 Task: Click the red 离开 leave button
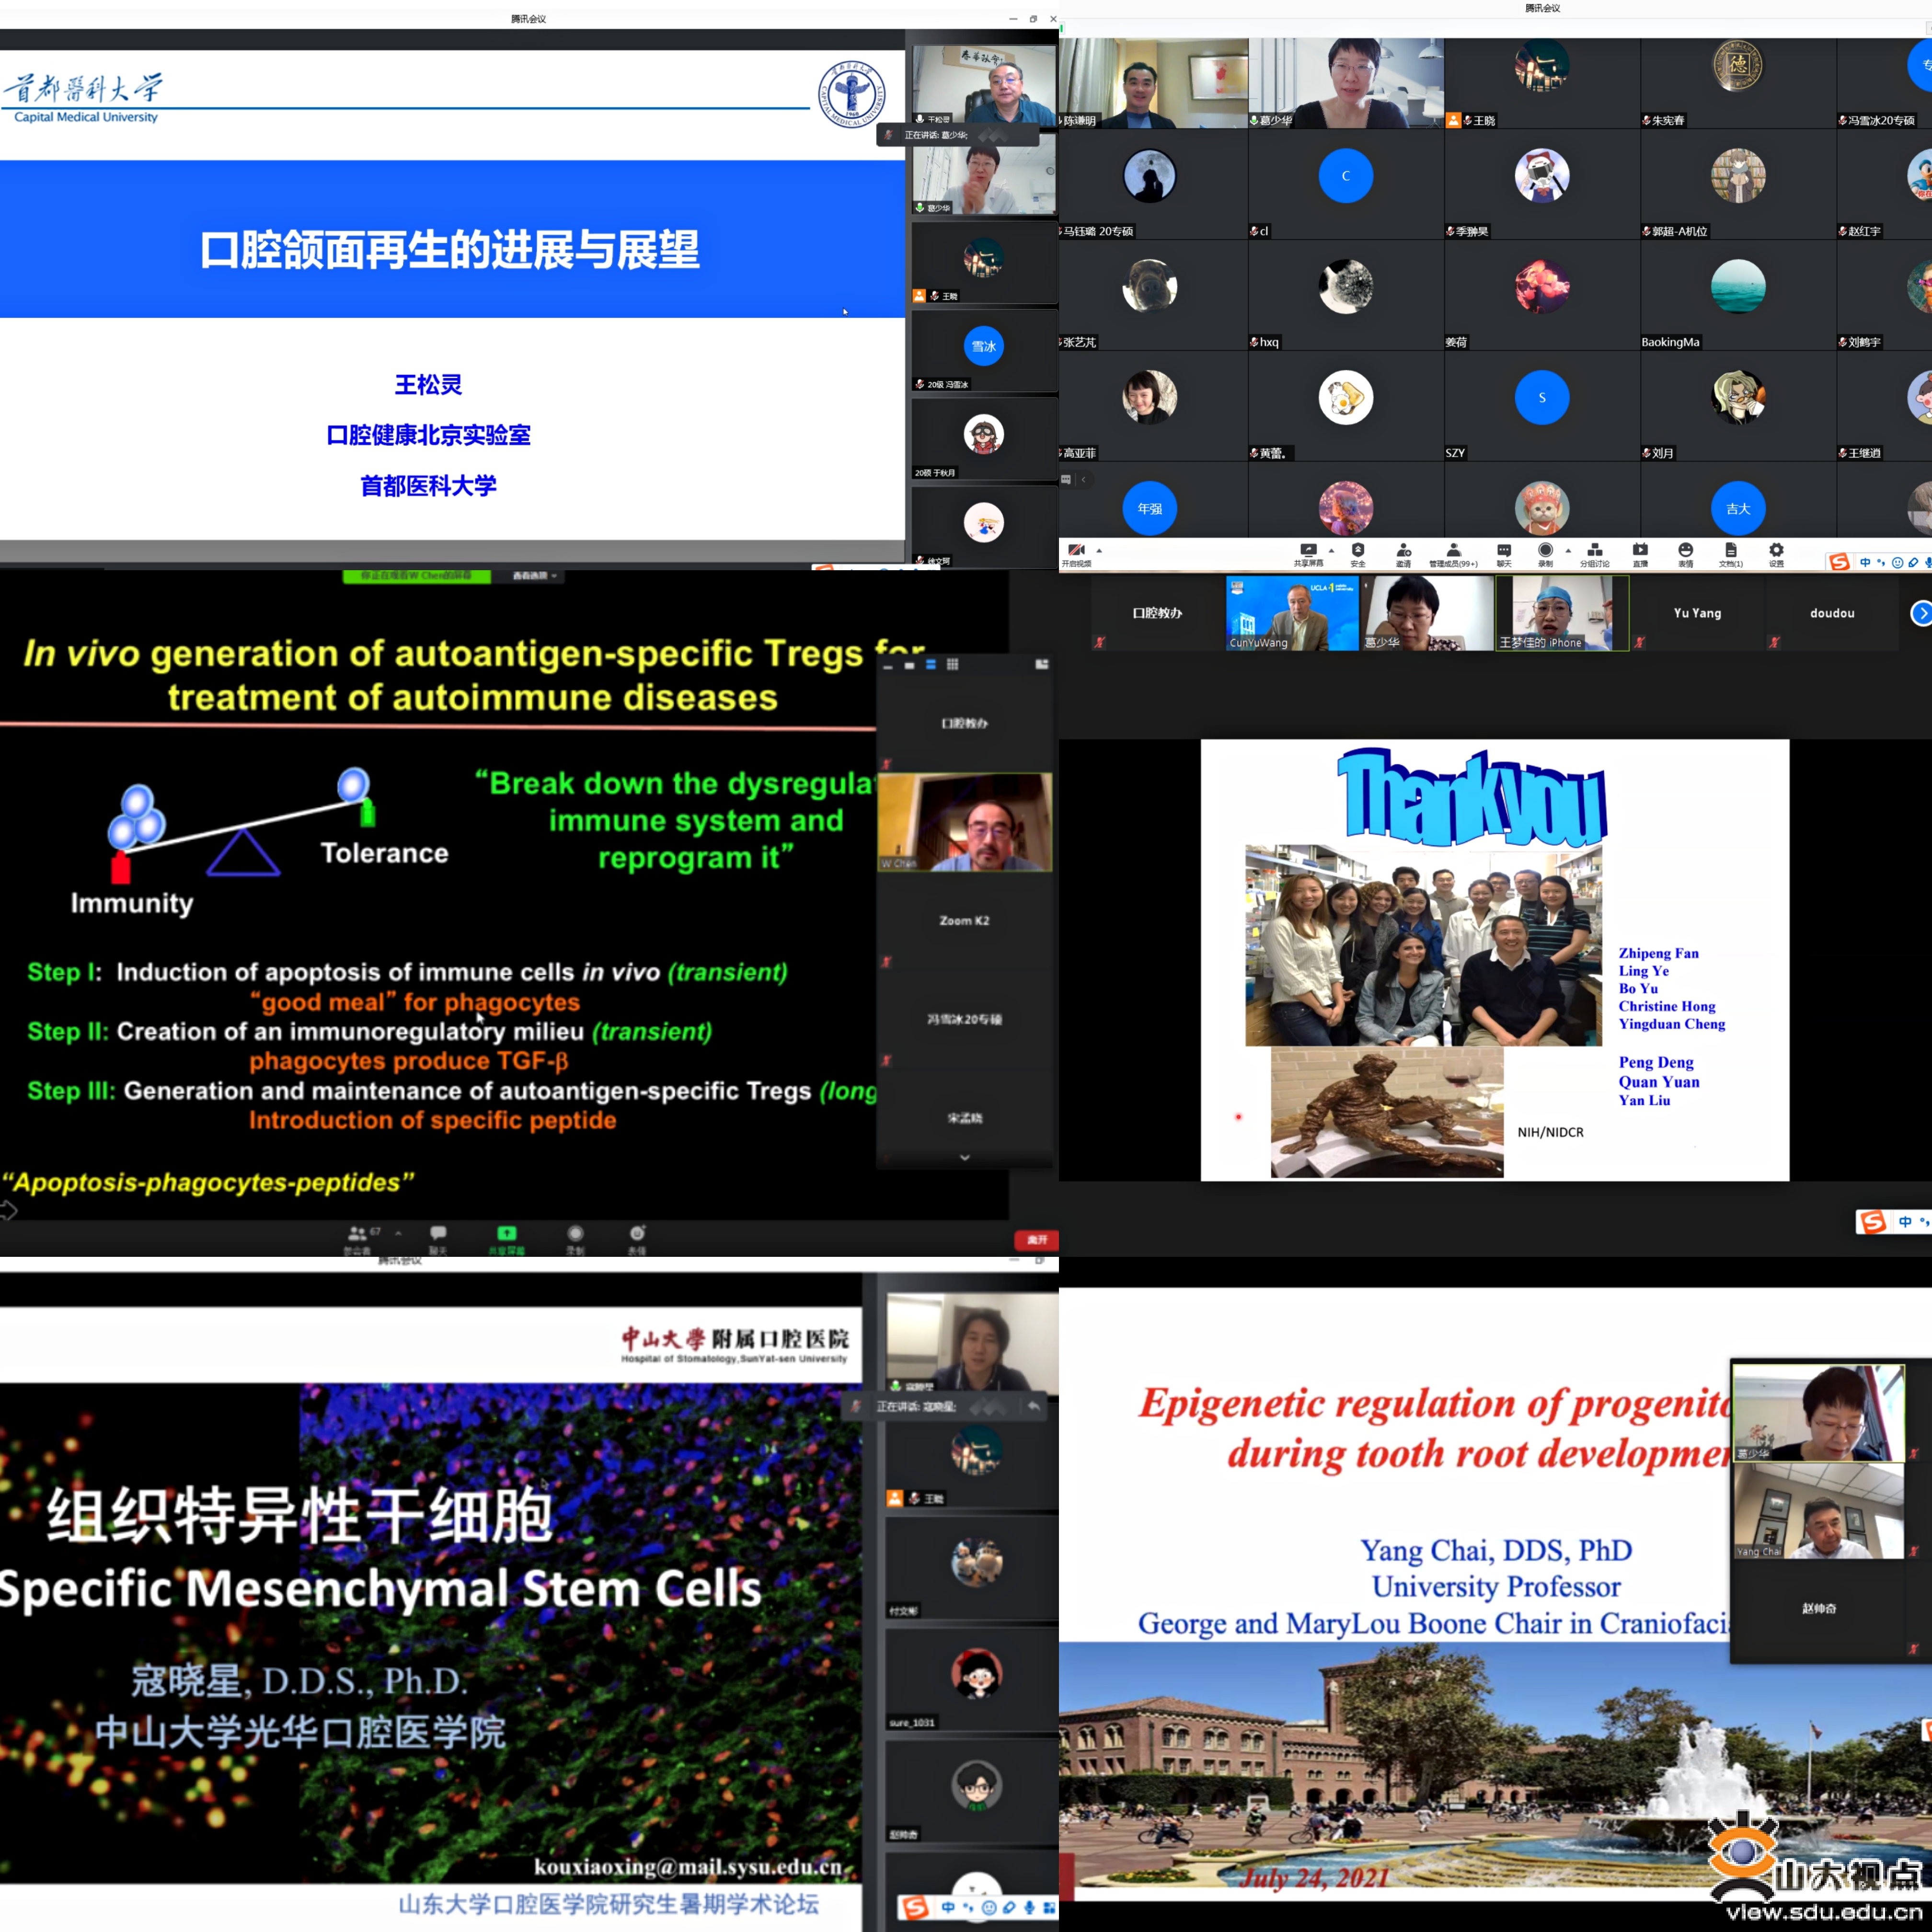pos(1036,1240)
